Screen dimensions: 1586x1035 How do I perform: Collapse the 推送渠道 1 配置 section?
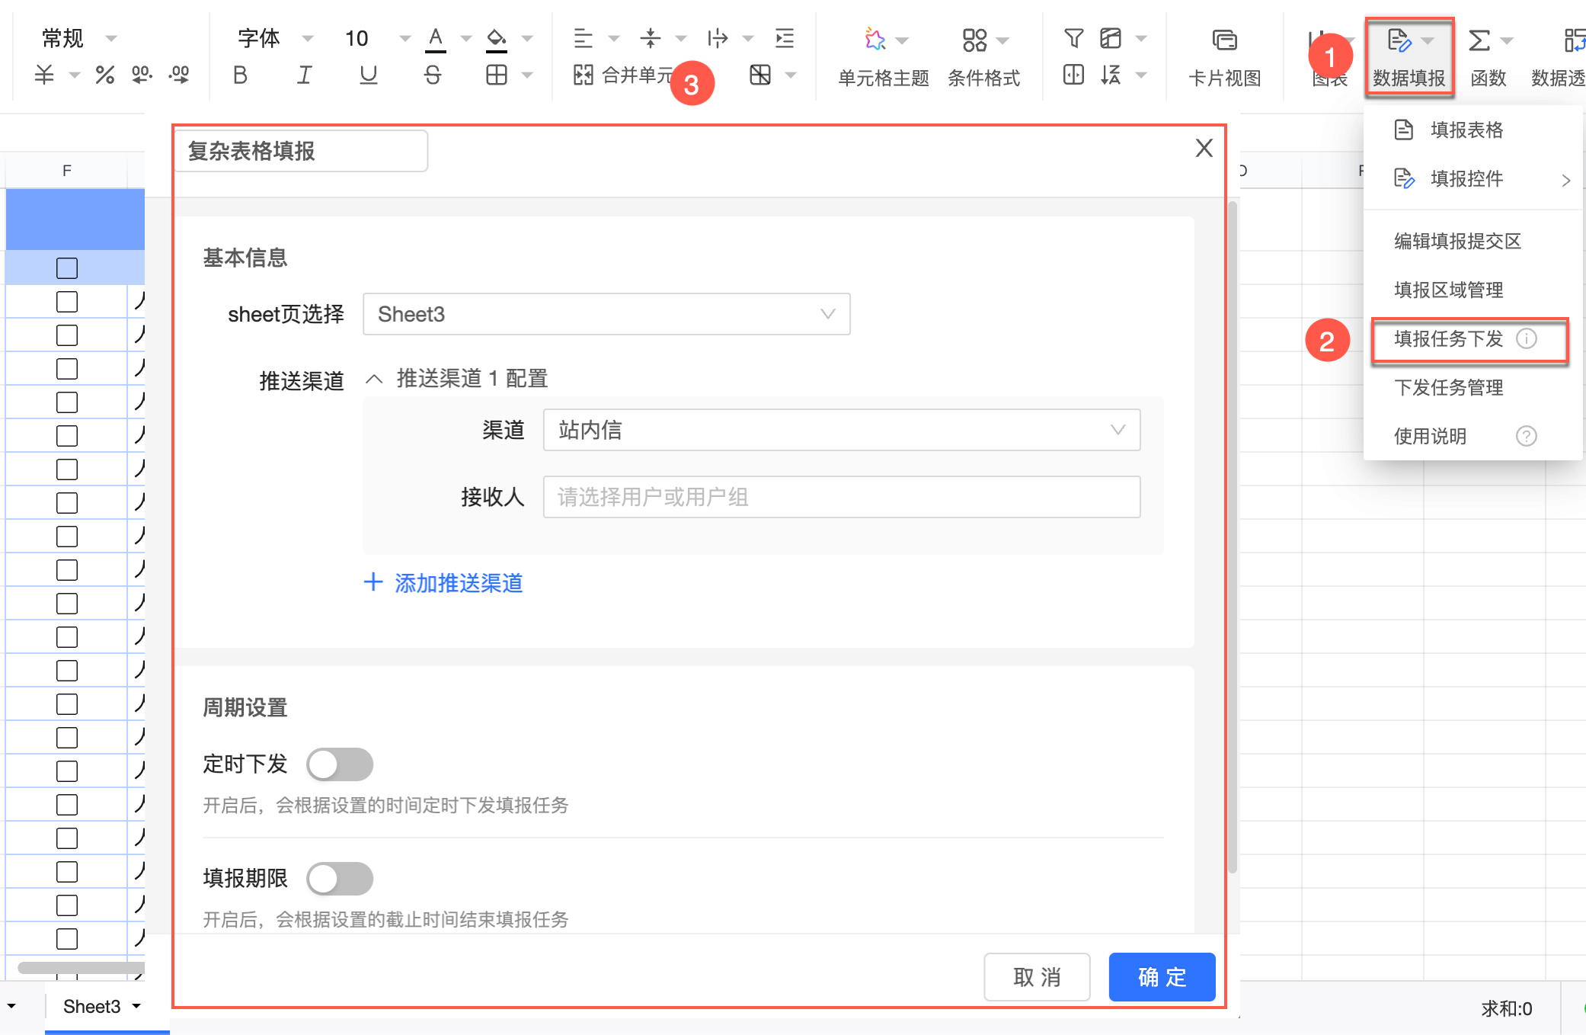click(374, 379)
